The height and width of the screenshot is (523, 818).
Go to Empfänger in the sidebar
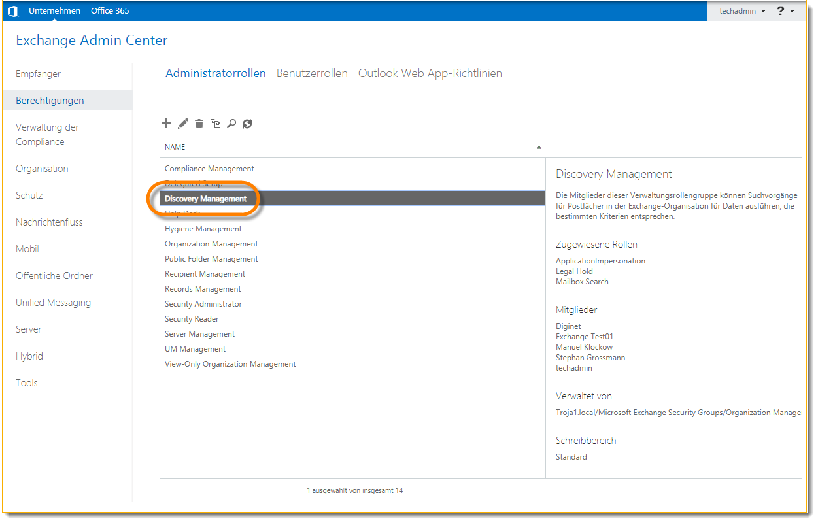[x=38, y=74]
